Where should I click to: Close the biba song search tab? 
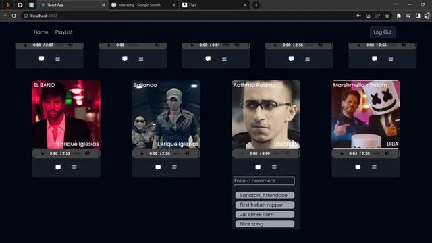[x=174, y=5]
